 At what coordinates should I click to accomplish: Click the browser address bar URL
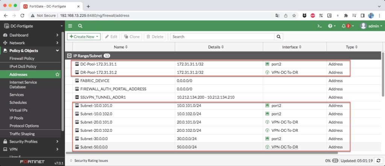click(95, 15)
